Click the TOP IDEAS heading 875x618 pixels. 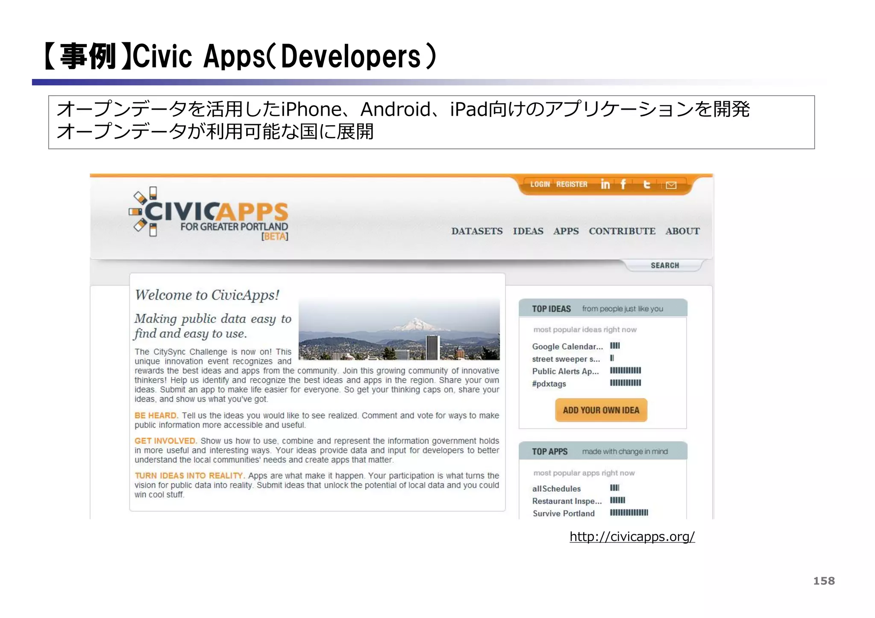(552, 309)
